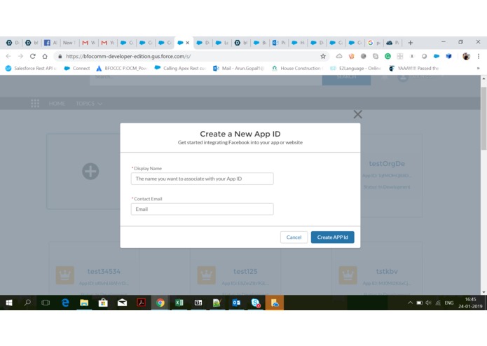Click the Grammarly extension icon
Viewport: 487px width, 346px height.
[x=387, y=56]
